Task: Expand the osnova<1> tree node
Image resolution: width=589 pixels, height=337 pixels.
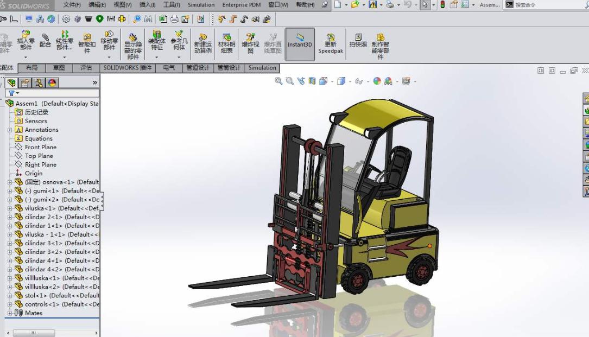Action: (x=10, y=182)
